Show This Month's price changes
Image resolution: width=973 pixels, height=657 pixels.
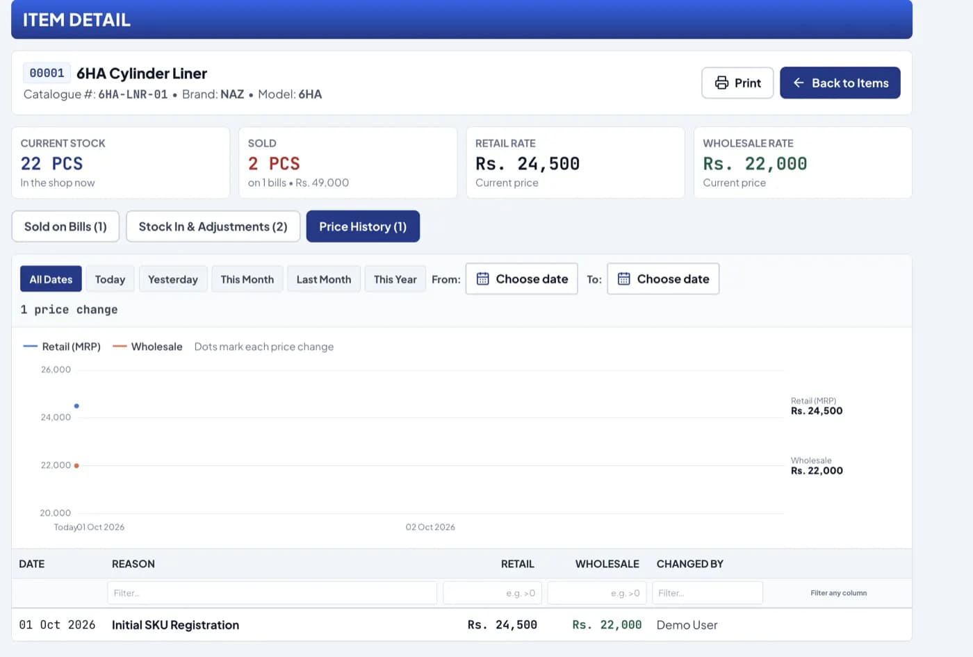[247, 279]
